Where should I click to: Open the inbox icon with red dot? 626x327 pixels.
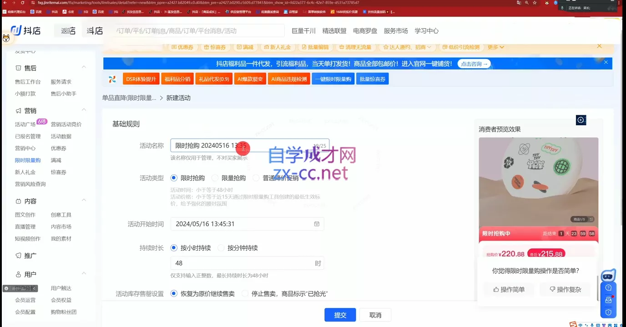608,300
